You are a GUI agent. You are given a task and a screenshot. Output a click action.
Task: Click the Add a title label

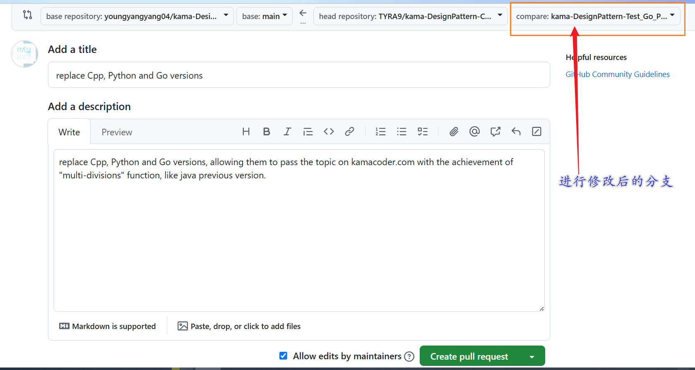[72, 49]
